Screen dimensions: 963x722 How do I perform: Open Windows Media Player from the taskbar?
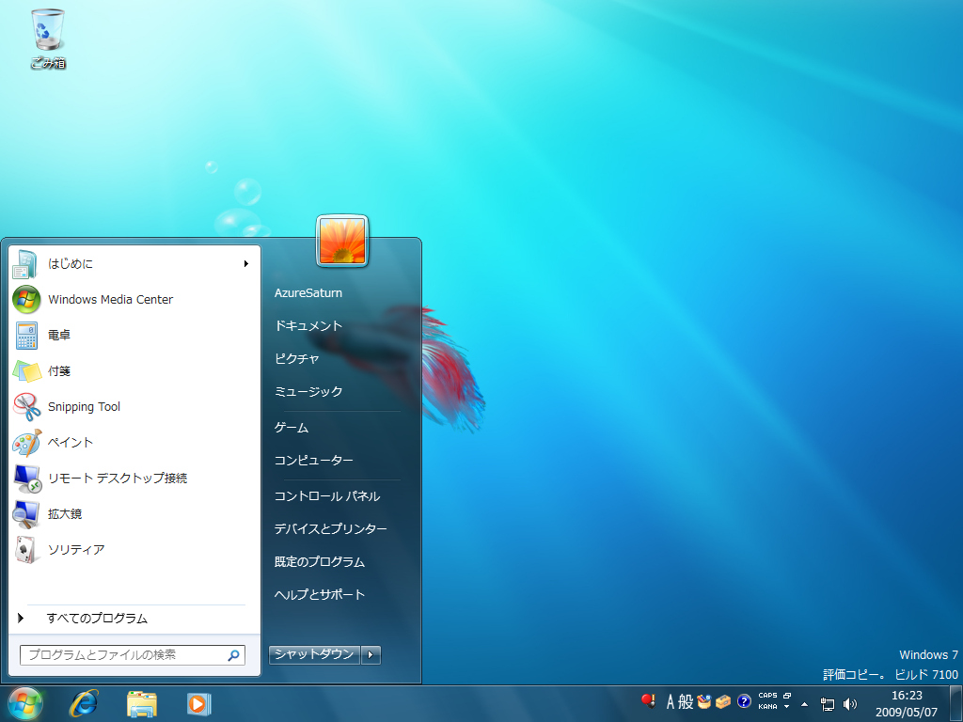pyautogui.click(x=198, y=703)
